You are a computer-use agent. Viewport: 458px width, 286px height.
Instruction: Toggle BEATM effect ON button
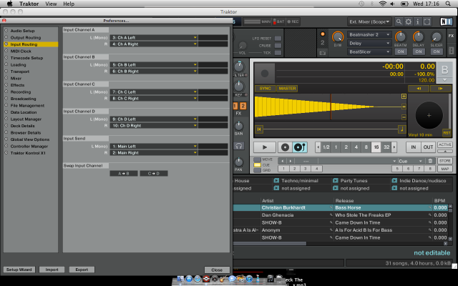(401, 51)
